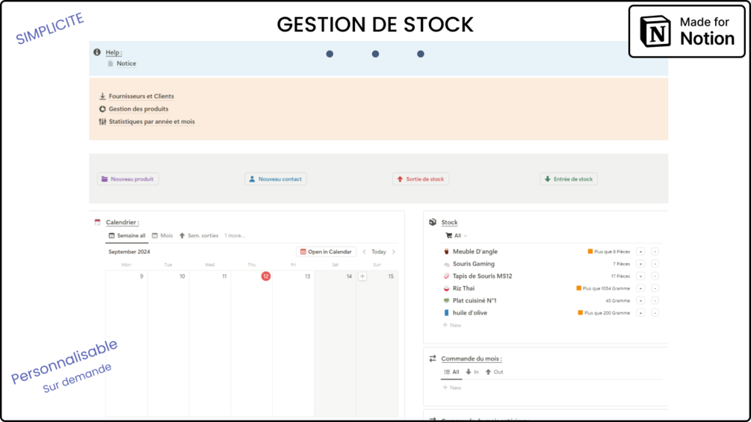This screenshot has width=751, height=422.
Task: Click the Sortie de stock button
Action: (x=421, y=179)
